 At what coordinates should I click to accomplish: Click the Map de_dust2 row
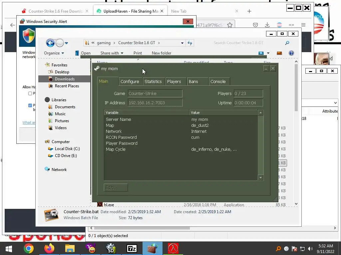coord(181,126)
